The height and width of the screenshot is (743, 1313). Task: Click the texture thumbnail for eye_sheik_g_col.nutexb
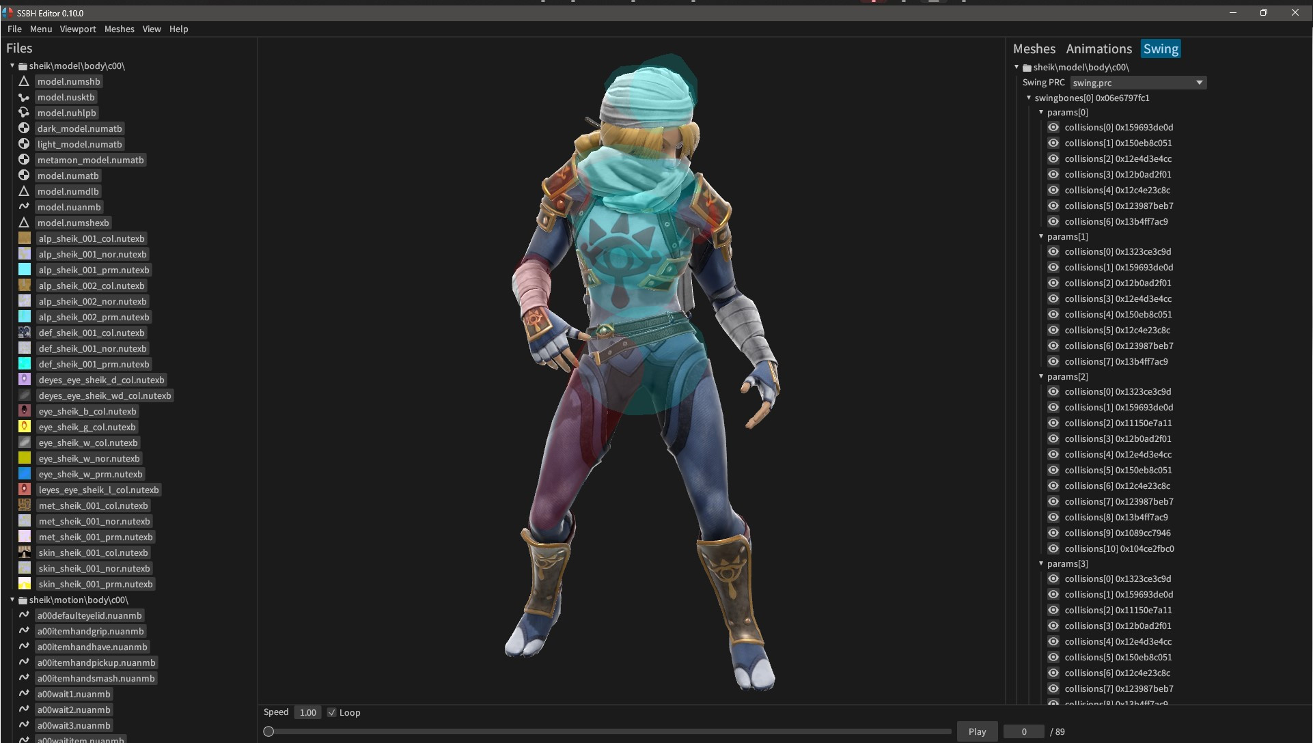25,426
